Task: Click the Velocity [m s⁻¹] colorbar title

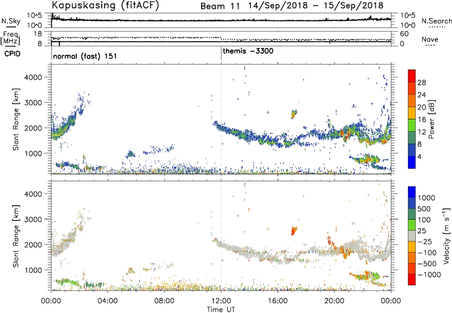Action: pyautogui.click(x=446, y=236)
